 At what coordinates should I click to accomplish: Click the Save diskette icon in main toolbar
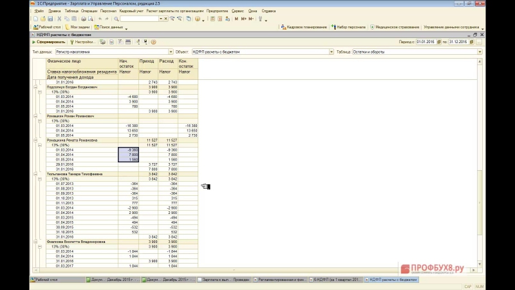[x=50, y=19]
